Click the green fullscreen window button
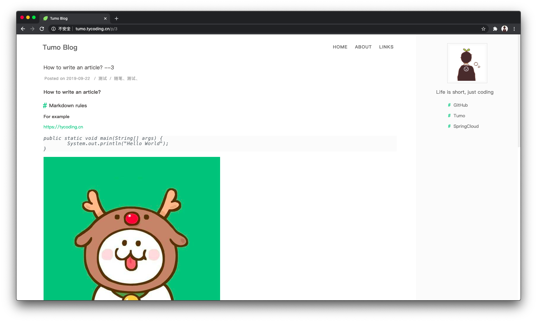537x322 pixels. click(x=34, y=18)
